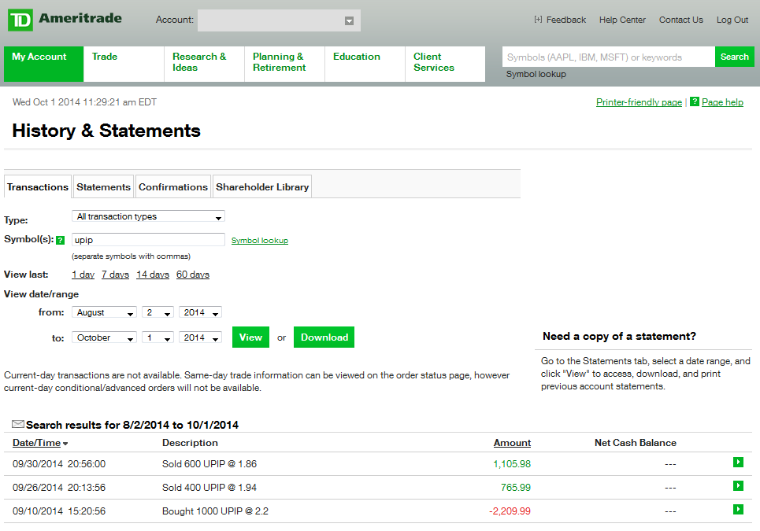Click the green Symbol(s) help question icon
The image size is (760, 531).
60,240
